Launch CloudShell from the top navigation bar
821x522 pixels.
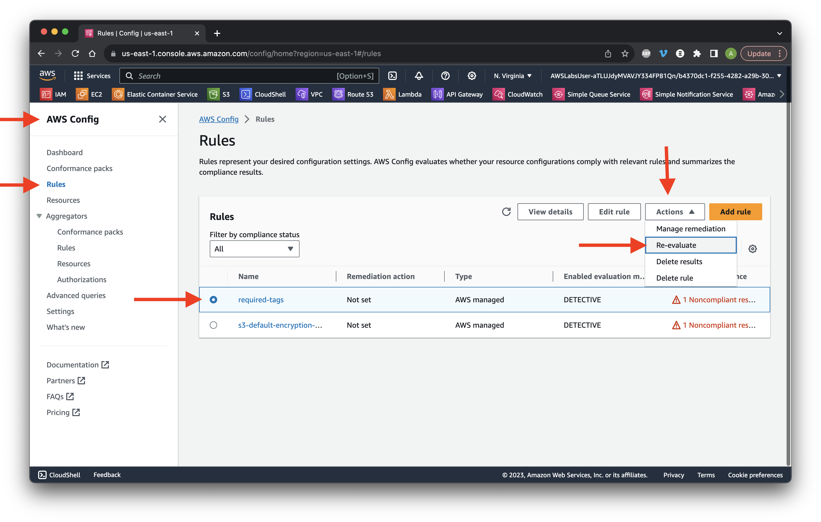(x=392, y=76)
